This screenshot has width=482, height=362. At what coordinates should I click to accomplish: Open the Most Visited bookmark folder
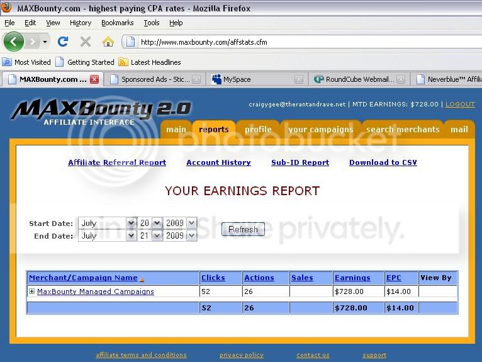(x=26, y=62)
